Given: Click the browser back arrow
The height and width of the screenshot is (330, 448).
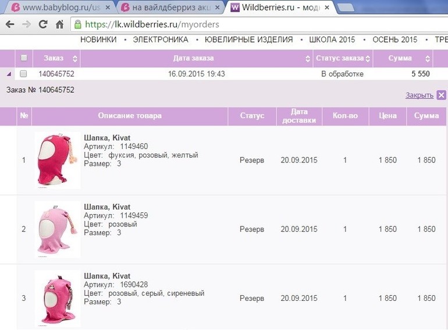Looking at the screenshot, I should click(10, 24).
